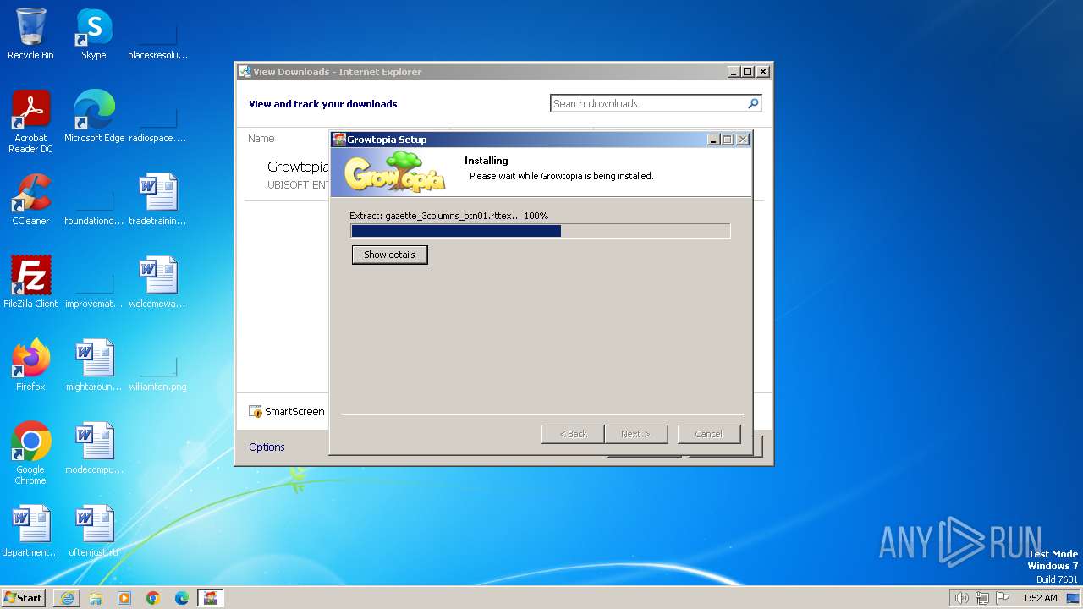The width and height of the screenshot is (1083, 609).
Task: Click the search magnifier icon in downloads
Action: (753, 104)
